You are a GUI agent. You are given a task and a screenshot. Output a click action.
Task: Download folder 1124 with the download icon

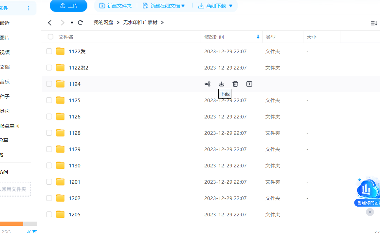click(221, 84)
